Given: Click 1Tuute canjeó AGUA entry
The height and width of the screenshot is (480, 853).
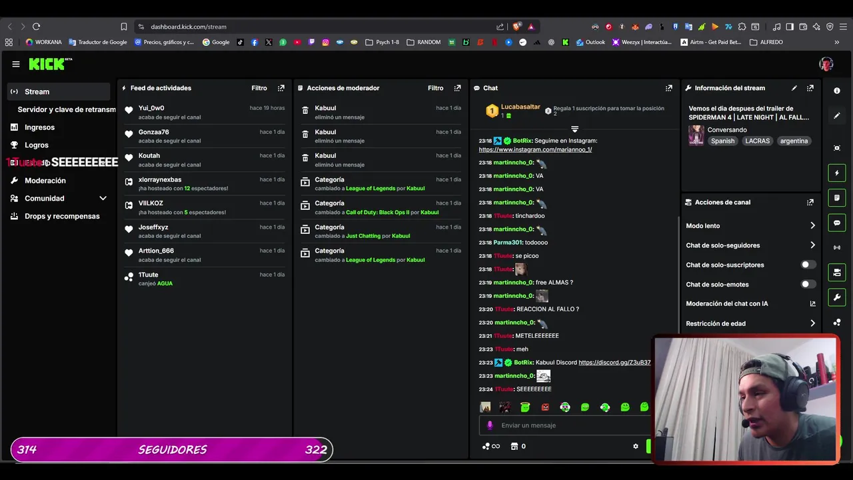Looking at the screenshot, I should (204, 279).
